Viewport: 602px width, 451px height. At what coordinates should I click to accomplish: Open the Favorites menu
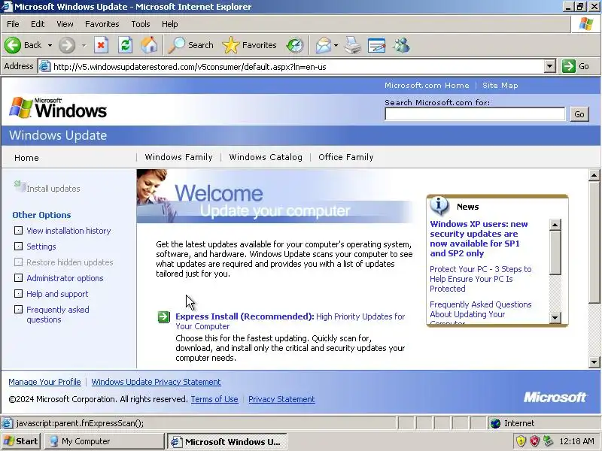coord(102,24)
